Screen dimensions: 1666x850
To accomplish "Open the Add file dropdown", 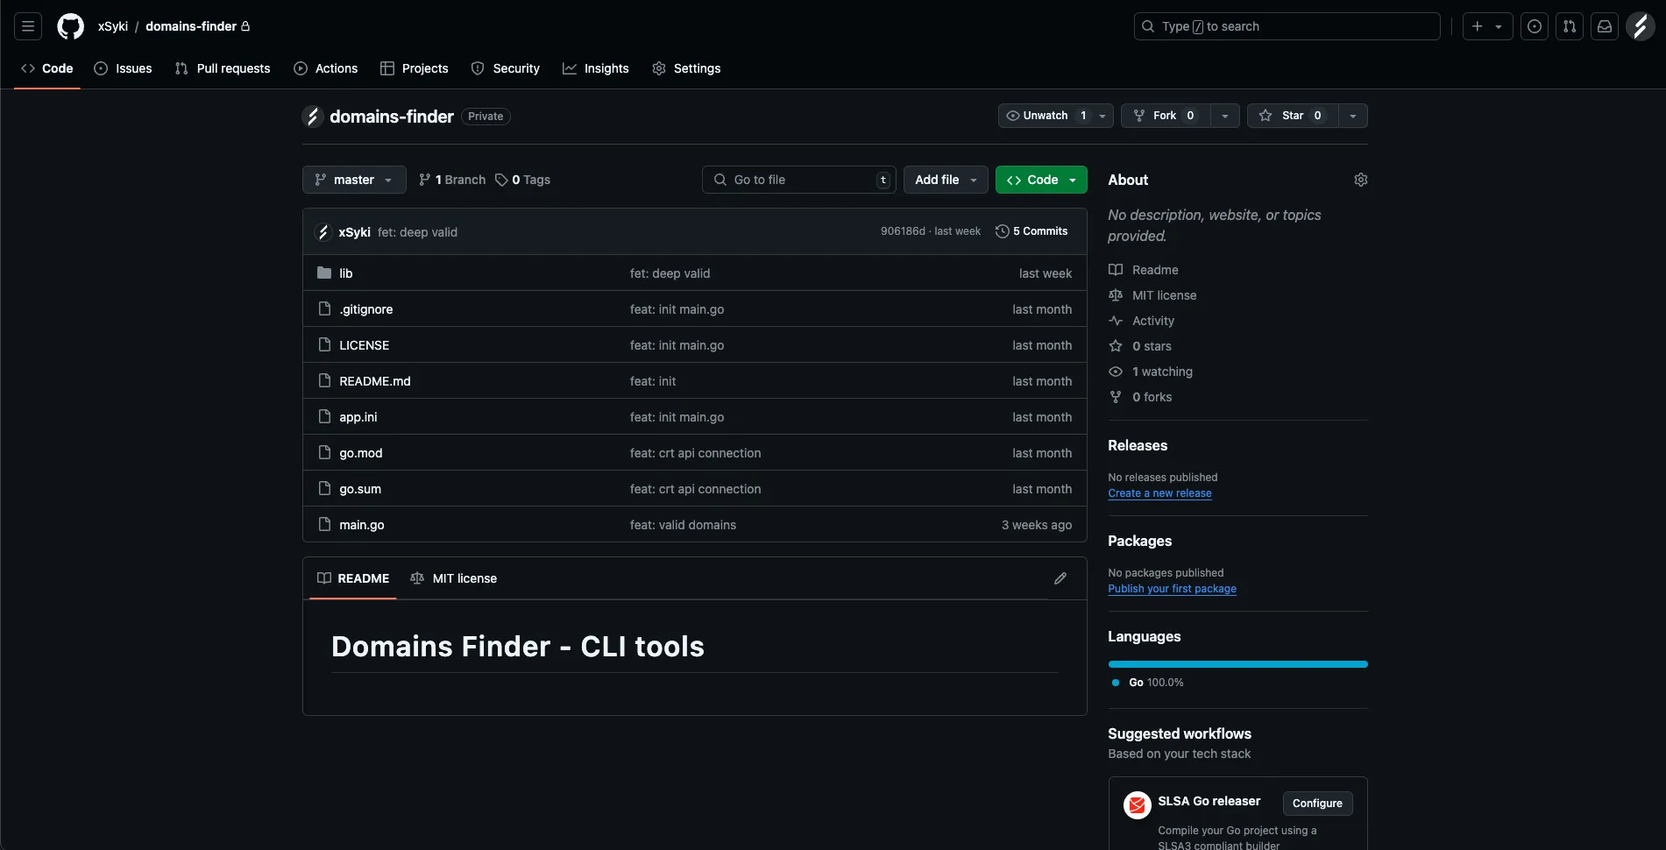I will click(946, 180).
